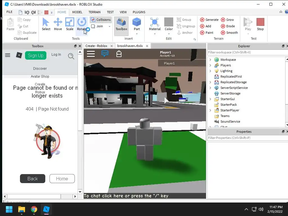Click the Filter workspace input field

[247, 52]
